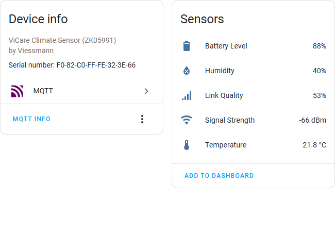Click the battery icon for Battery Level
335x233 pixels.
click(187, 46)
